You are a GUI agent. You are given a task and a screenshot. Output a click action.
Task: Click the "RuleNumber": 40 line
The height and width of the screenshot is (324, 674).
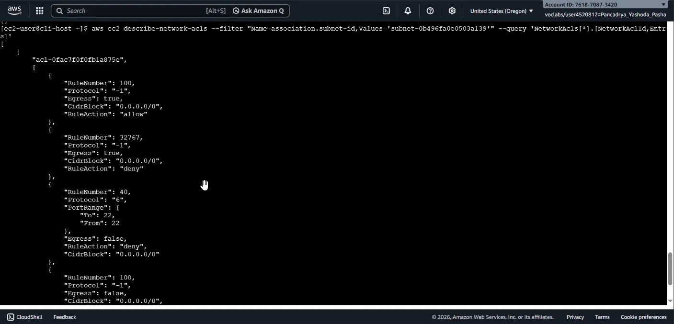click(x=97, y=192)
